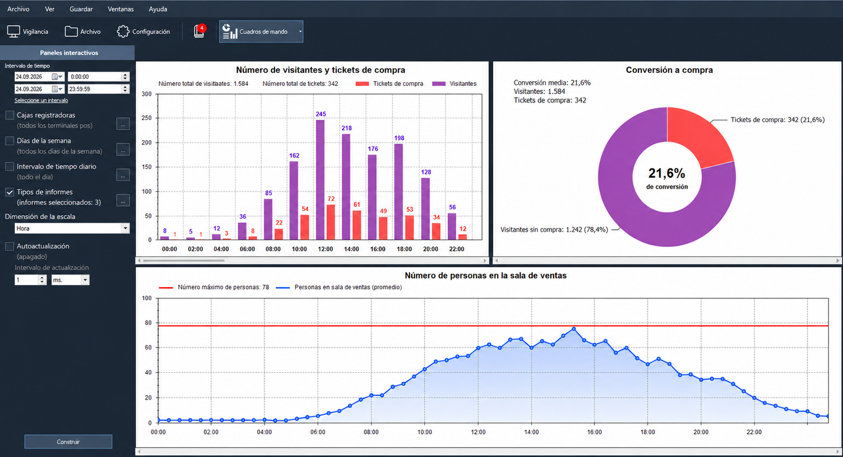Open the end date calendar dropdown
This screenshot has height=457, width=843.
pyautogui.click(x=57, y=89)
